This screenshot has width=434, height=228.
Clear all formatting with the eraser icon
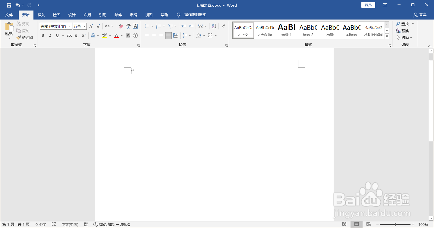pyautogui.click(x=121, y=26)
